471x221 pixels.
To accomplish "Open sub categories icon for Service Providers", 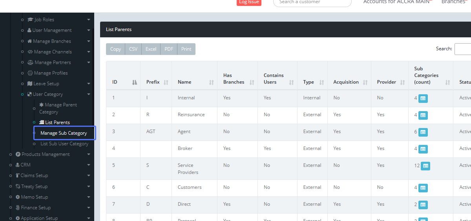I will click(425, 166).
